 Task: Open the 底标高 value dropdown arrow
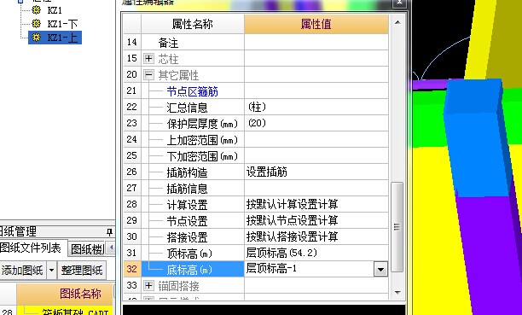tap(381, 270)
